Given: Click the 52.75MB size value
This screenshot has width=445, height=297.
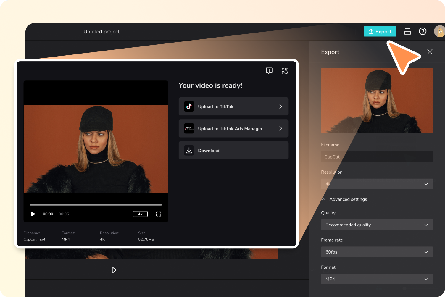Looking at the screenshot, I should (146, 239).
